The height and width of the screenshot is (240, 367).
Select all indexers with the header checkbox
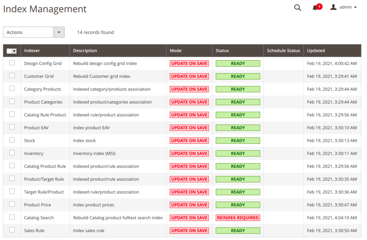[x=10, y=51]
